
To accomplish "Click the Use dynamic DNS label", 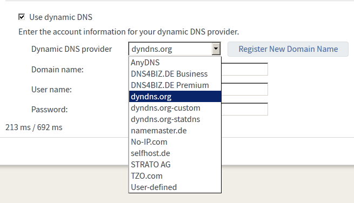I will 61,17.
